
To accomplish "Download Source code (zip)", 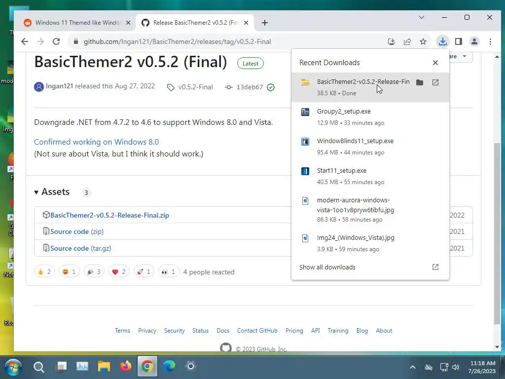I will [76, 232].
